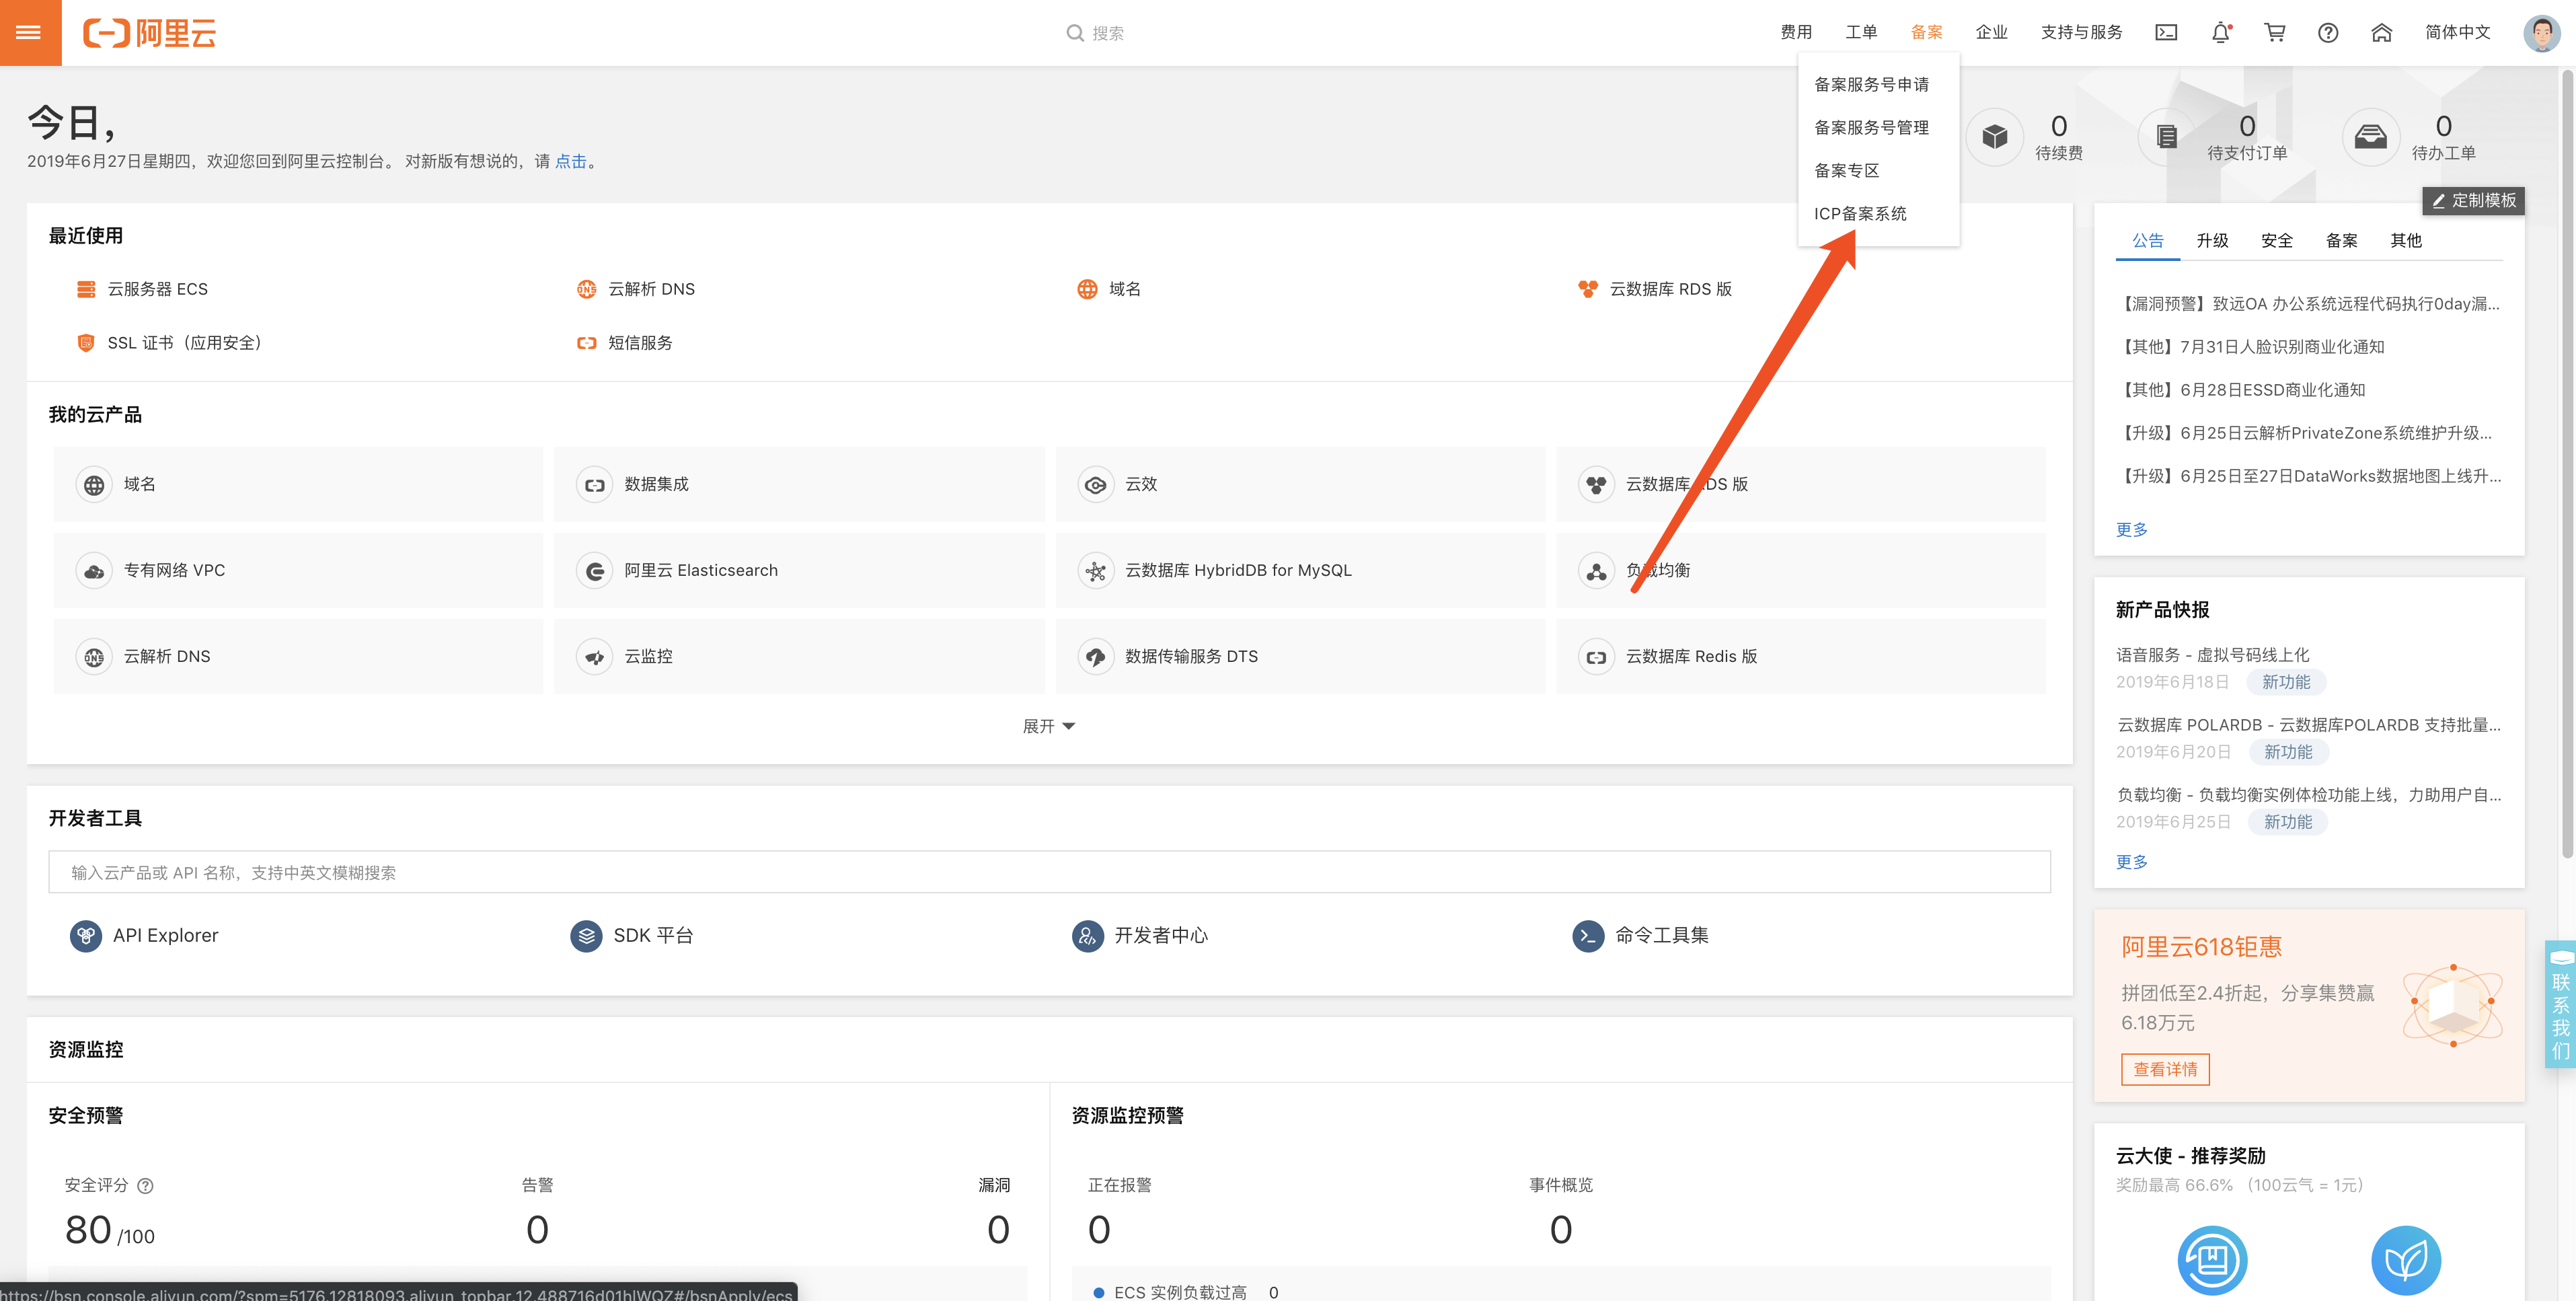Focus the developer tools API search field
Image resolution: width=2576 pixels, height=1301 pixels.
(x=1049, y=873)
